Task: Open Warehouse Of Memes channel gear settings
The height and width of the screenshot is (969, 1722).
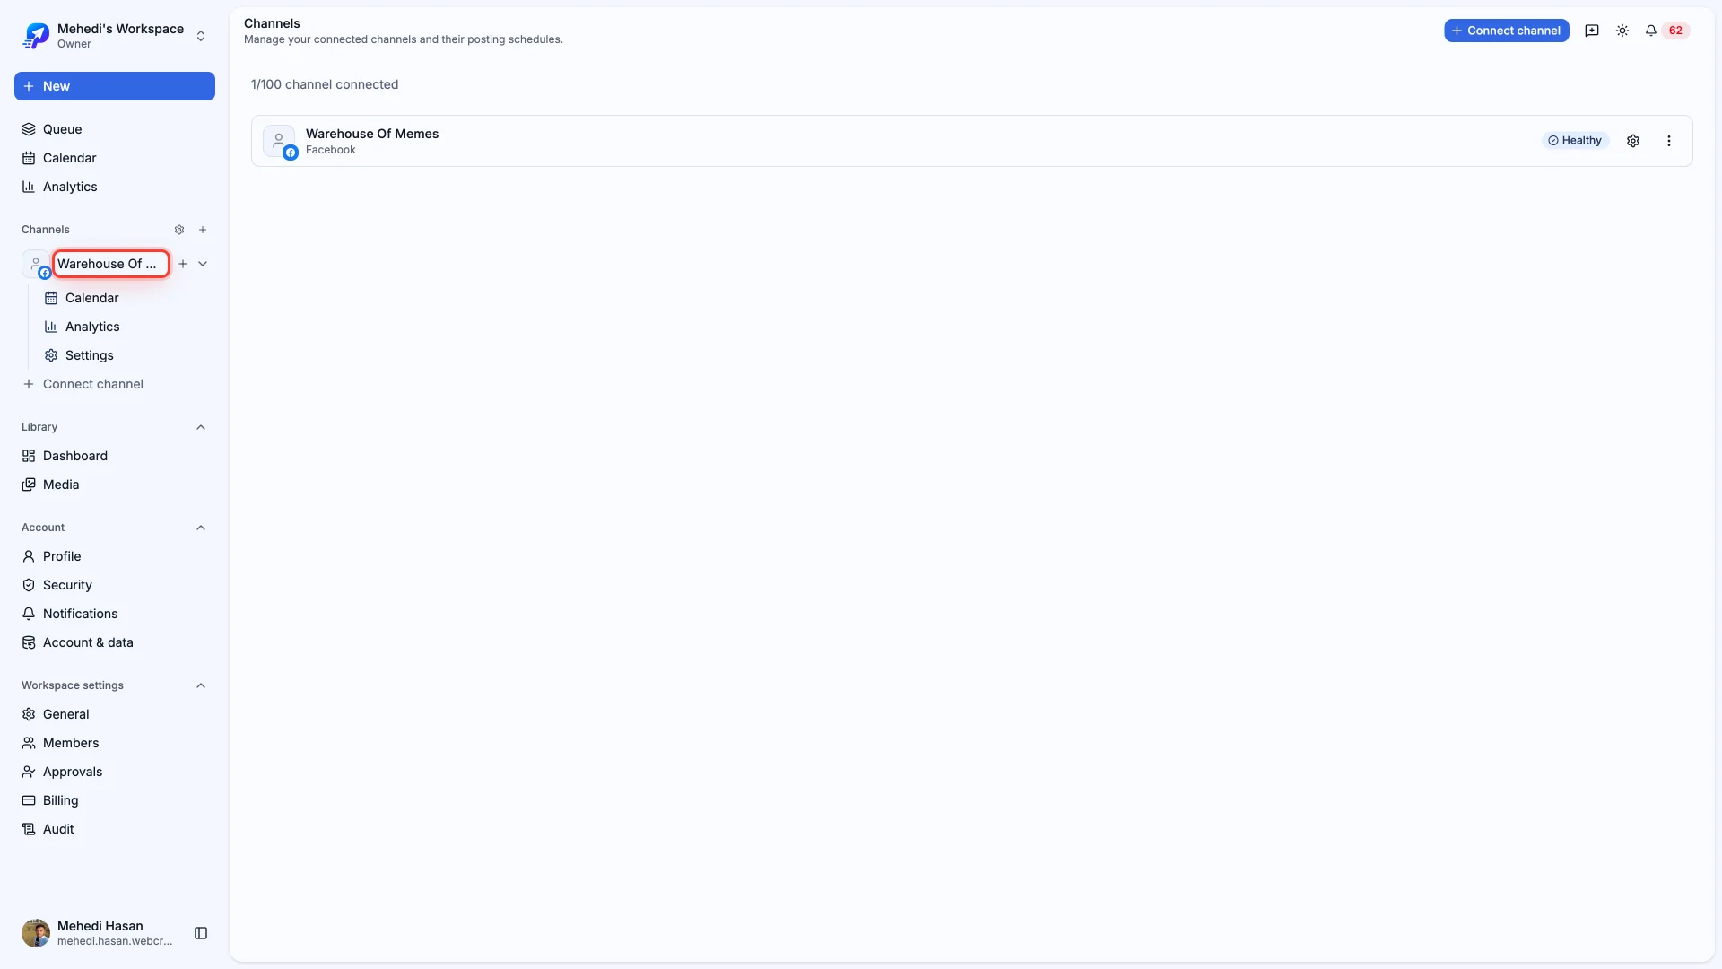Action: tap(1633, 141)
